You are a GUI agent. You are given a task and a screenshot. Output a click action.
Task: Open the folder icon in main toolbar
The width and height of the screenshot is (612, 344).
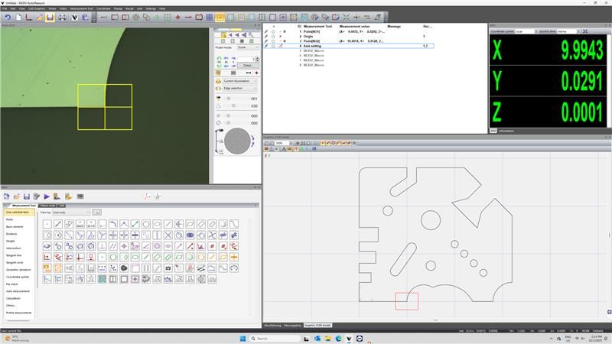[x=40, y=17]
